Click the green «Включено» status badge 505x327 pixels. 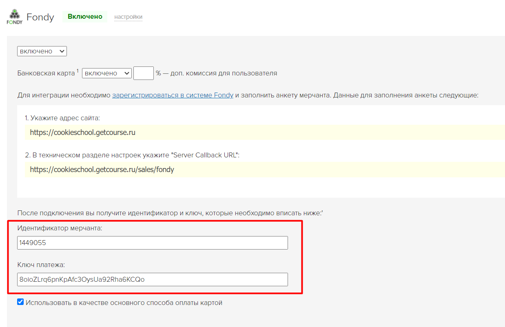[85, 17]
